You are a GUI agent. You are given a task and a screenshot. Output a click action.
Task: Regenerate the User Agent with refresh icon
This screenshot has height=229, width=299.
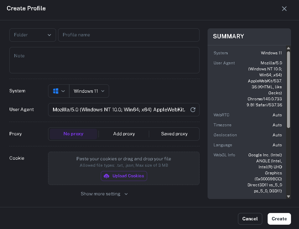193,110
